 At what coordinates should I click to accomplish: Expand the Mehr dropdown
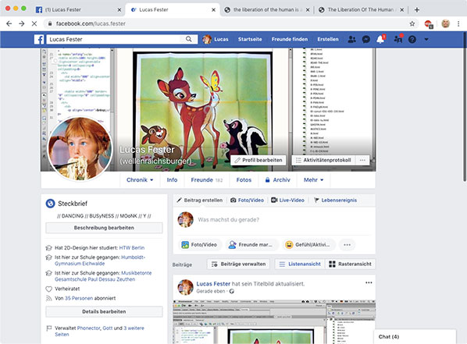(314, 180)
